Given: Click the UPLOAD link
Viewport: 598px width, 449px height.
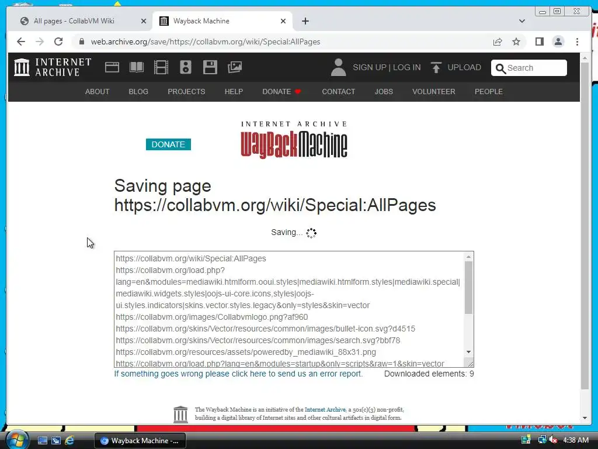Looking at the screenshot, I should tap(464, 68).
